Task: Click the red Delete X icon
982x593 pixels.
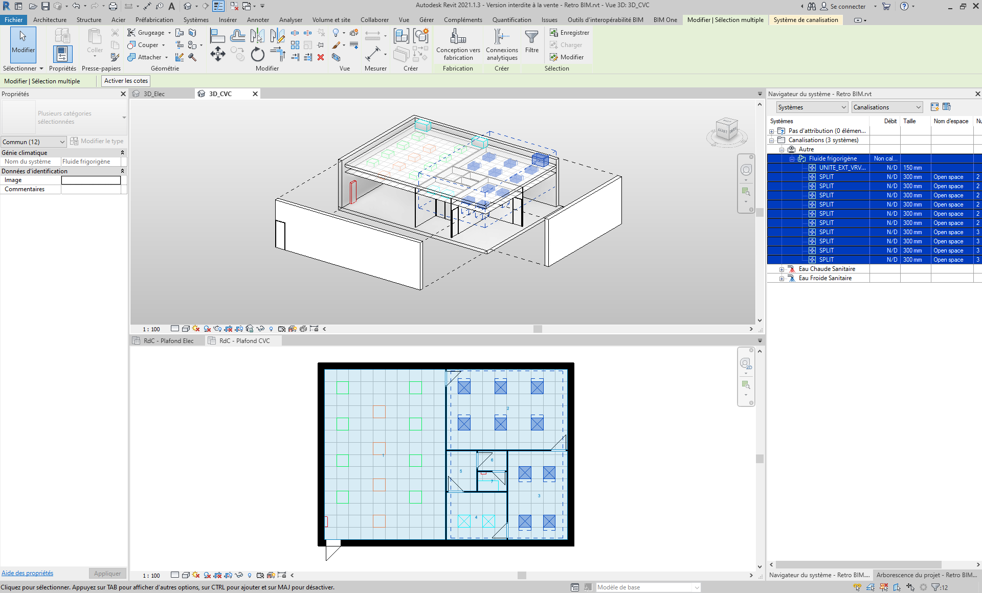Action: click(321, 57)
